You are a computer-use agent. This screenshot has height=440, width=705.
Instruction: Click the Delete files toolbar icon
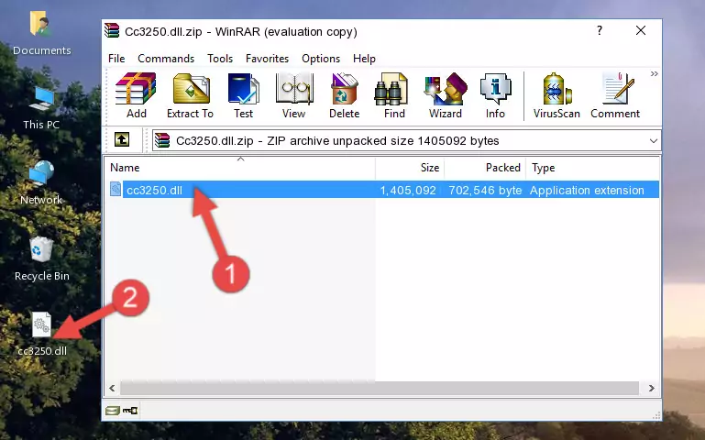[x=344, y=95]
